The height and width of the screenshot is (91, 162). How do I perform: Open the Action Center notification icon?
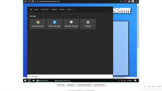(135, 80)
